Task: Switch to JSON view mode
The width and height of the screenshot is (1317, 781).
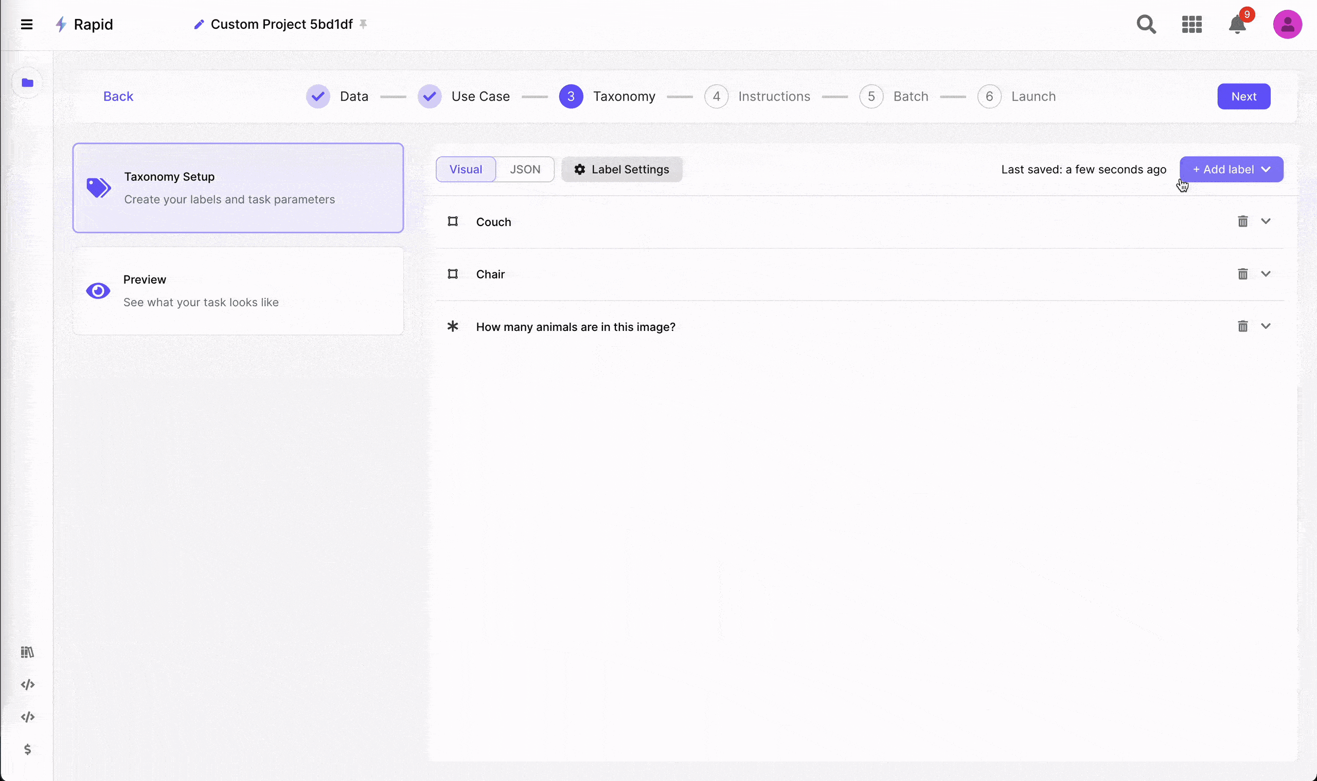Action: [525, 170]
